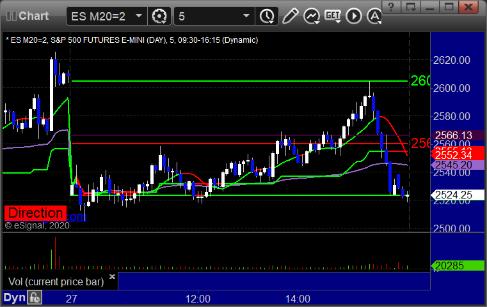Click the Dyn scaling button

[x=14, y=297]
